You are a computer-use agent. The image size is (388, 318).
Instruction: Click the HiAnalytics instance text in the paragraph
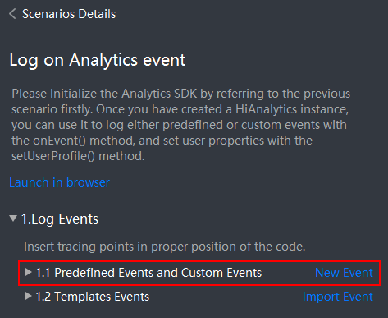pos(292,109)
